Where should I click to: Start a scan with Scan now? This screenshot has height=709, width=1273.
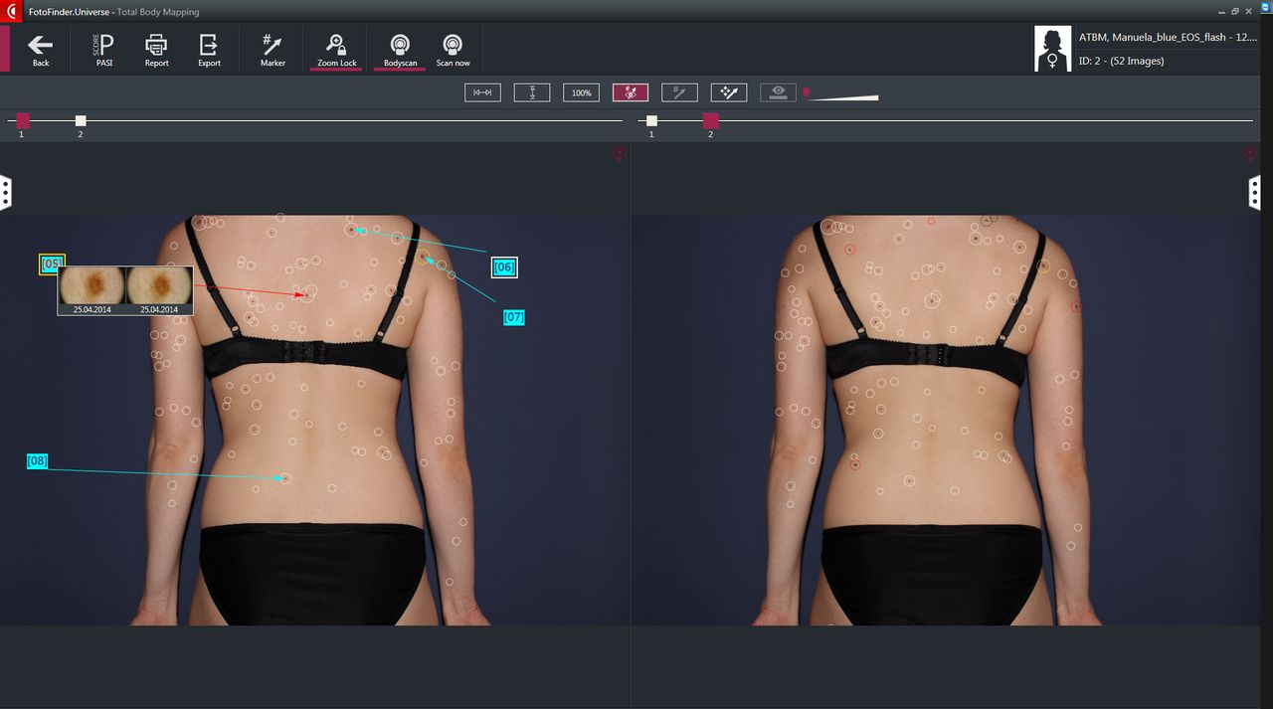click(x=453, y=50)
